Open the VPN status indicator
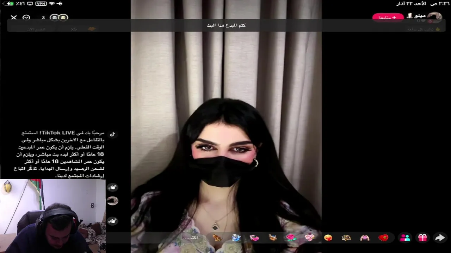The height and width of the screenshot is (253, 451). click(x=41, y=4)
